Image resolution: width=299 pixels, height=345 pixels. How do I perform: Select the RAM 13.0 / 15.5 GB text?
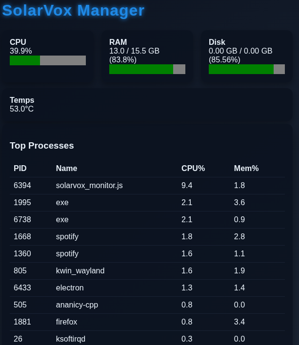click(x=134, y=51)
